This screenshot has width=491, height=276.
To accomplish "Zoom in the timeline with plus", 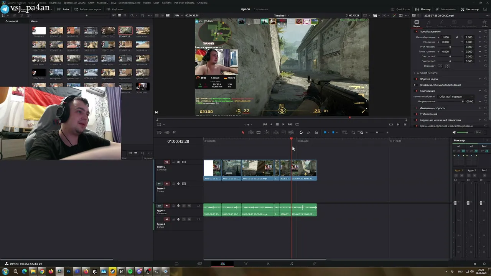I will (x=387, y=133).
